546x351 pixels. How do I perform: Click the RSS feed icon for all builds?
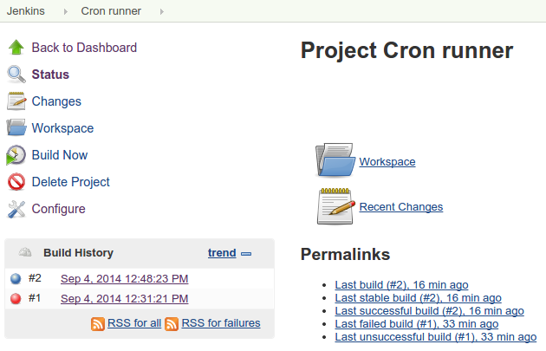pyautogui.click(x=98, y=324)
